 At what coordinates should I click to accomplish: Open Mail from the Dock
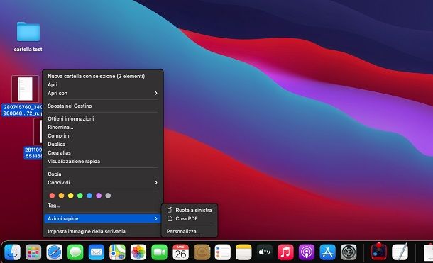click(x=97, y=252)
